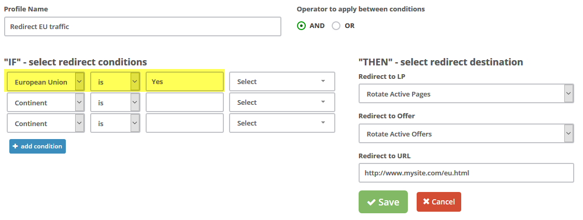Click the green Save button

pos(383,202)
